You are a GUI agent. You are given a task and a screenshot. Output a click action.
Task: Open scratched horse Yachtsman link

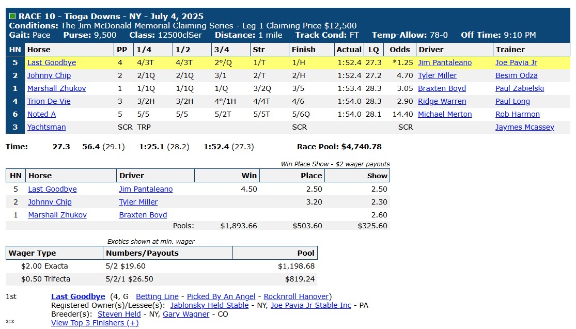point(46,127)
